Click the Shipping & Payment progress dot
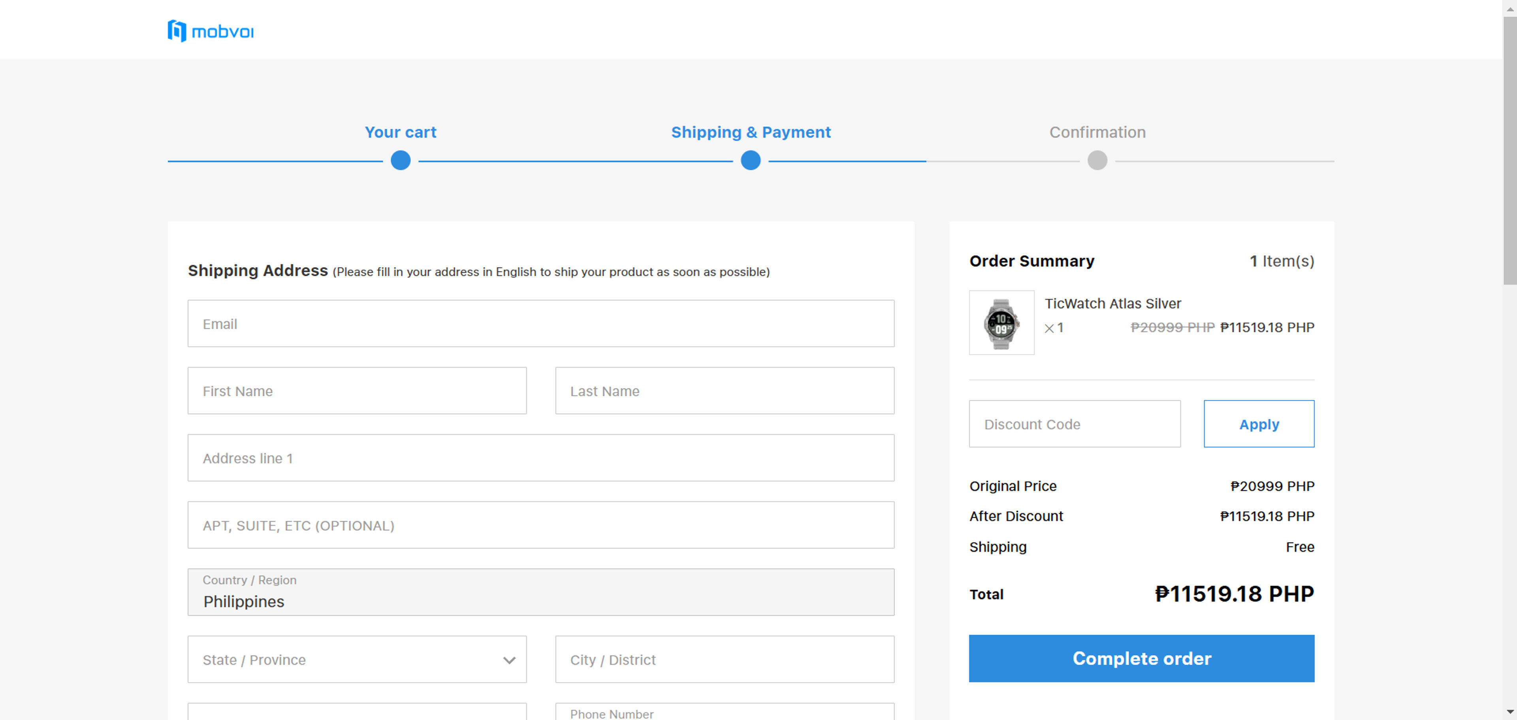Image resolution: width=1517 pixels, height=720 pixels. pyautogui.click(x=750, y=161)
